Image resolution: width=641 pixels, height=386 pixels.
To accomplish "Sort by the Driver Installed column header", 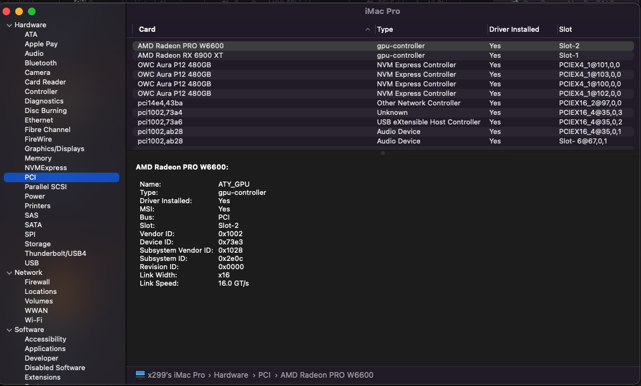I will [x=514, y=29].
